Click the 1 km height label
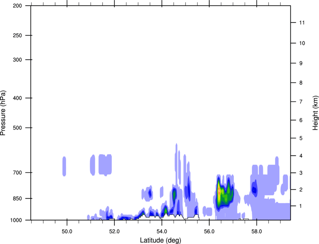This screenshot has height=244, width=319. (301, 206)
